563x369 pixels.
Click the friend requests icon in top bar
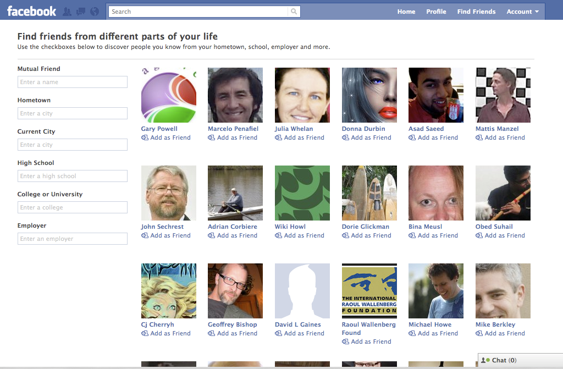tap(67, 10)
